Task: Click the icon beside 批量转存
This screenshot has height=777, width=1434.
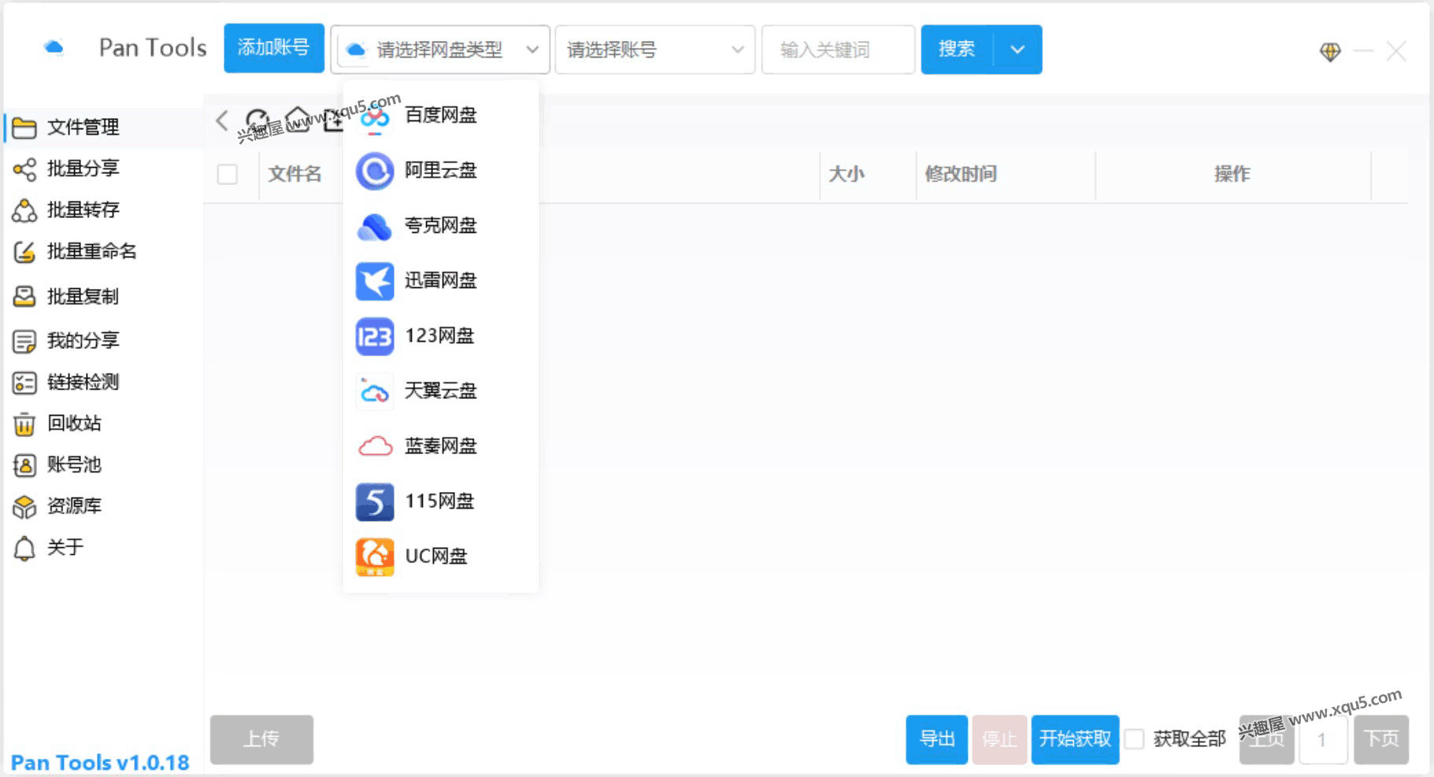Action: point(24,210)
